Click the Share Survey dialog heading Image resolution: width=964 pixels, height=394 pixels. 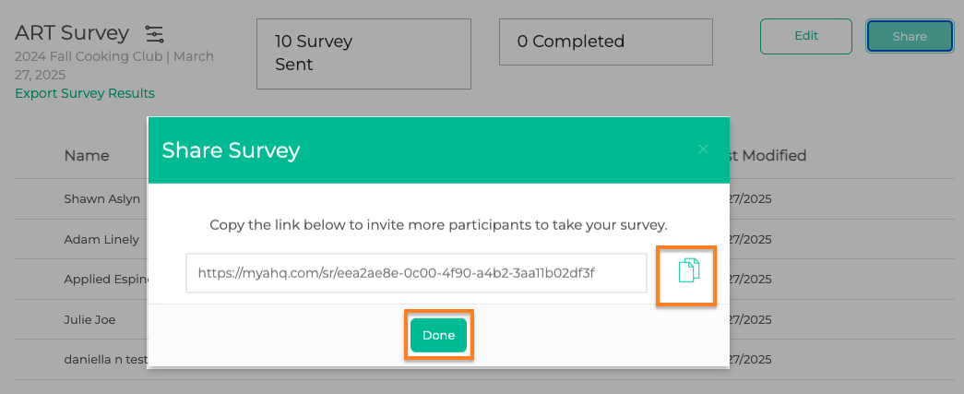pyautogui.click(x=231, y=150)
